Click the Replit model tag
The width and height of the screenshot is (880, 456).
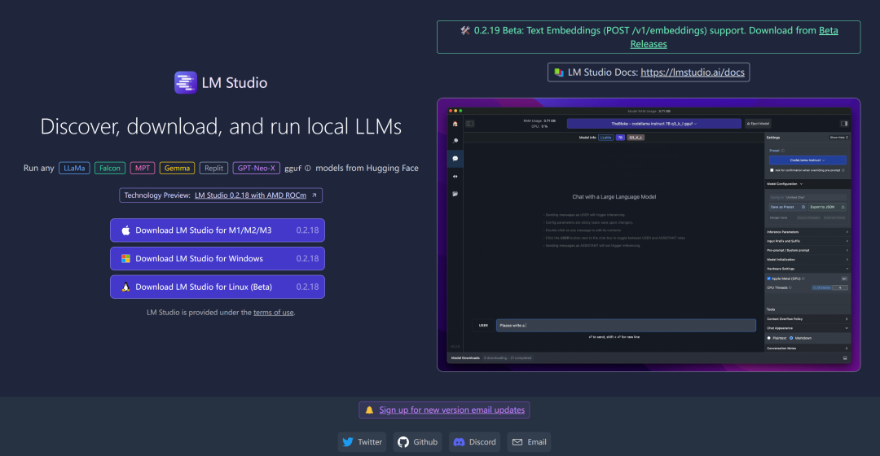[x=213, y=169]
